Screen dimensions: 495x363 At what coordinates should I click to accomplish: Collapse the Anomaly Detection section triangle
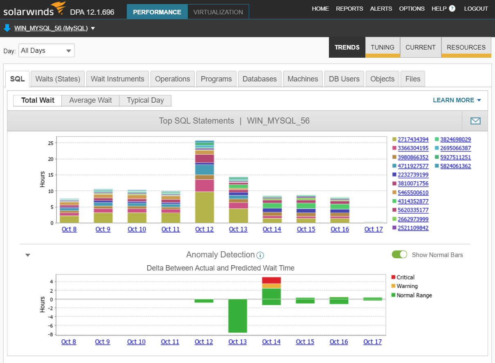28,255
